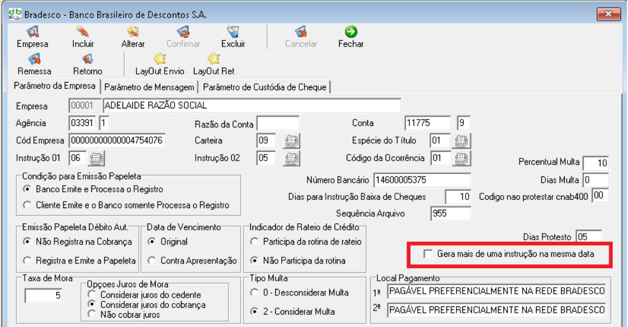Viewport: 628px width, 327px height.
Task: Click Dias para Instrução Baixa de Cheques field
Action: coord(458,197)
